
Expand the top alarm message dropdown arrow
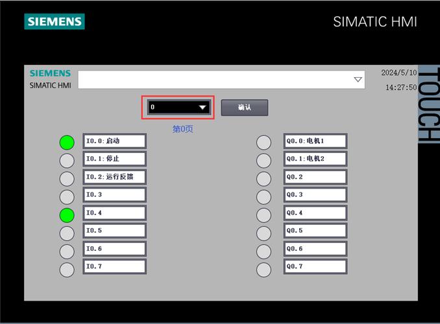pyautogui.click(x=358, y=80)
